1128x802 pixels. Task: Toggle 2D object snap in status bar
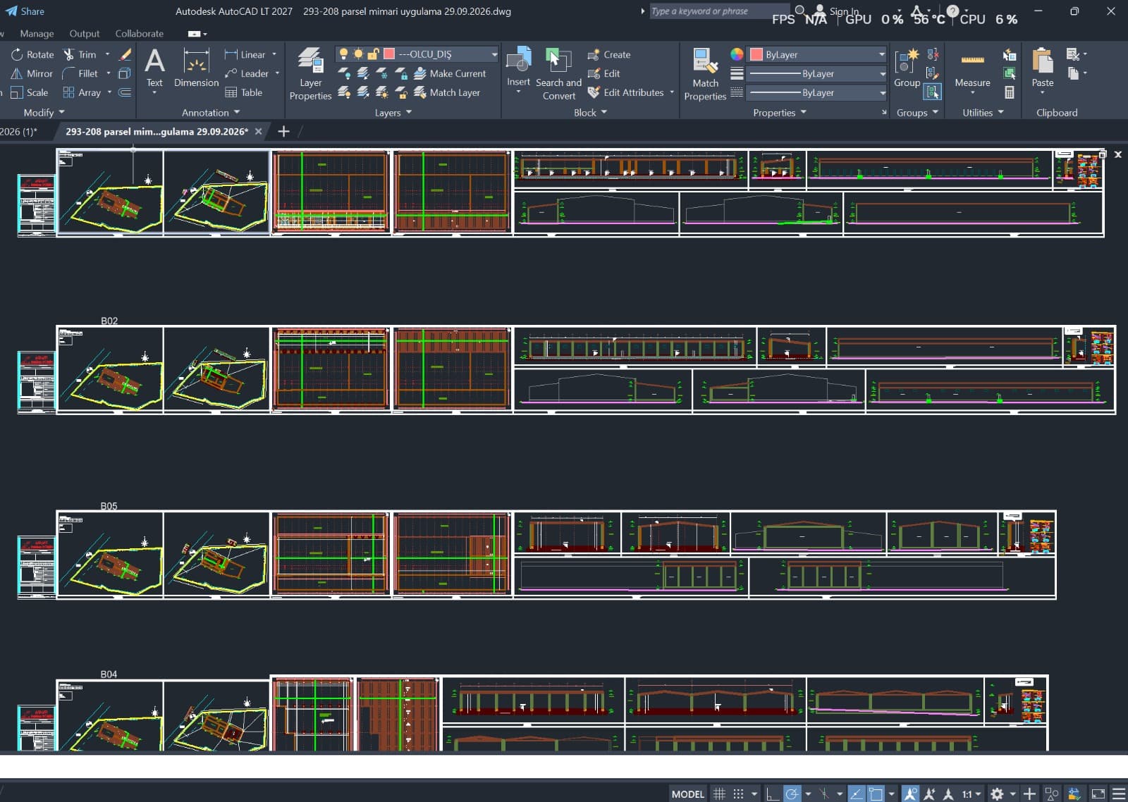click(x=876, y=794)
